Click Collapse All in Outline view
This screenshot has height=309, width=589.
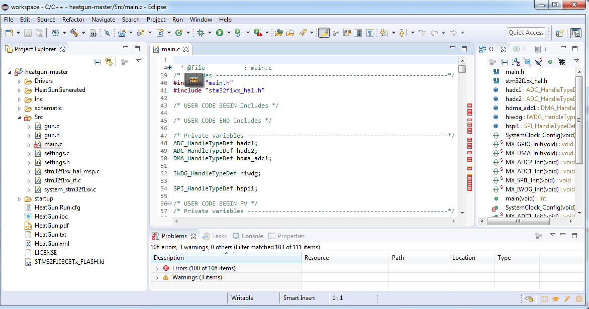point(505,62)
